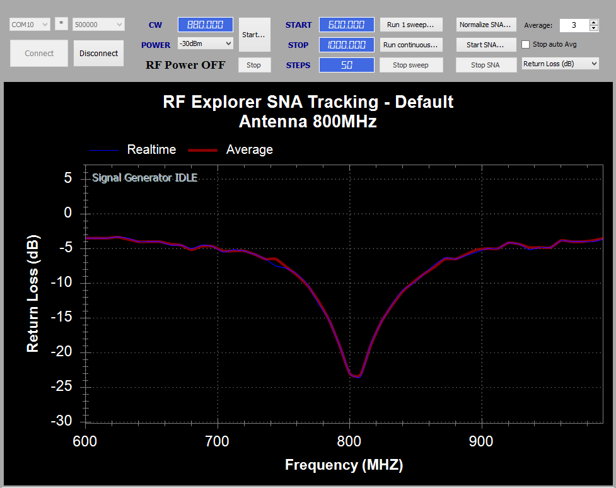This screenshot has height=488, width=616.
Task: Click Start SNA... button
Action: point(486,45)
